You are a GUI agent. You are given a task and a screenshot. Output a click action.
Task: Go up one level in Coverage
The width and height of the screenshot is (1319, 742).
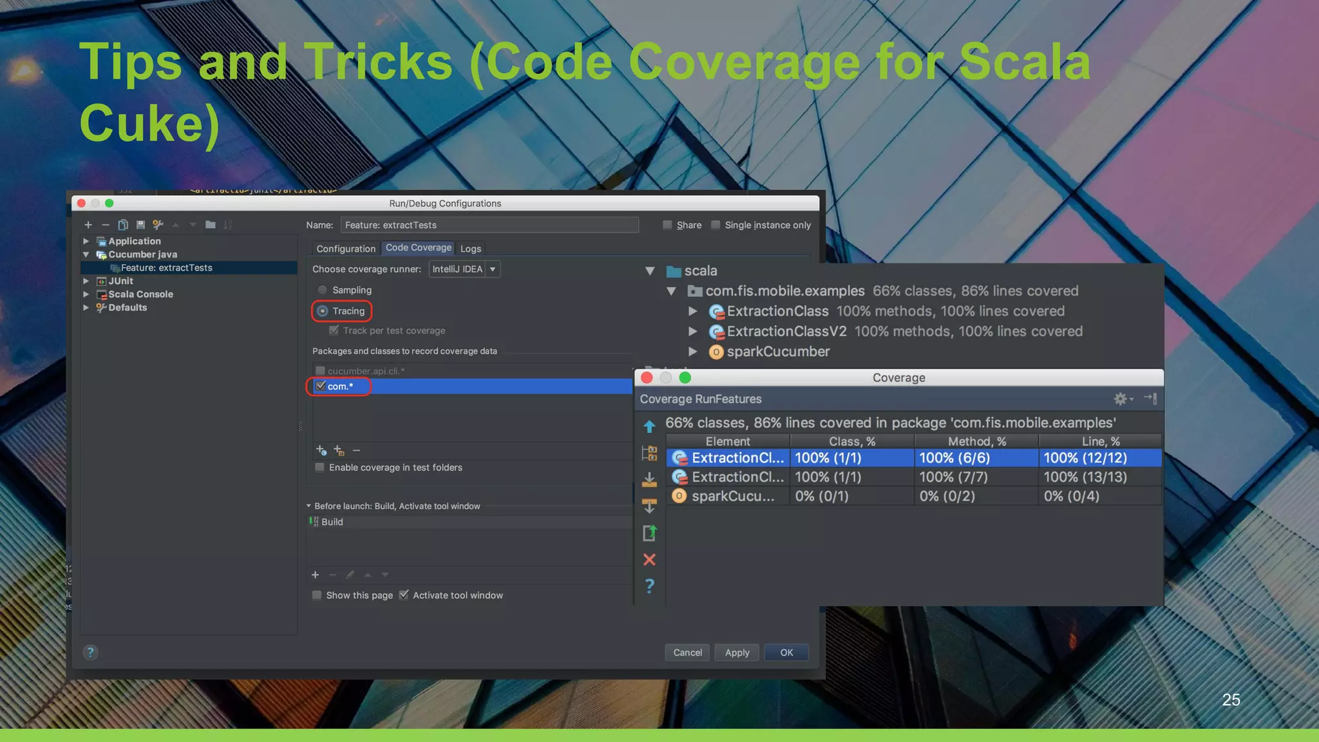649,426
